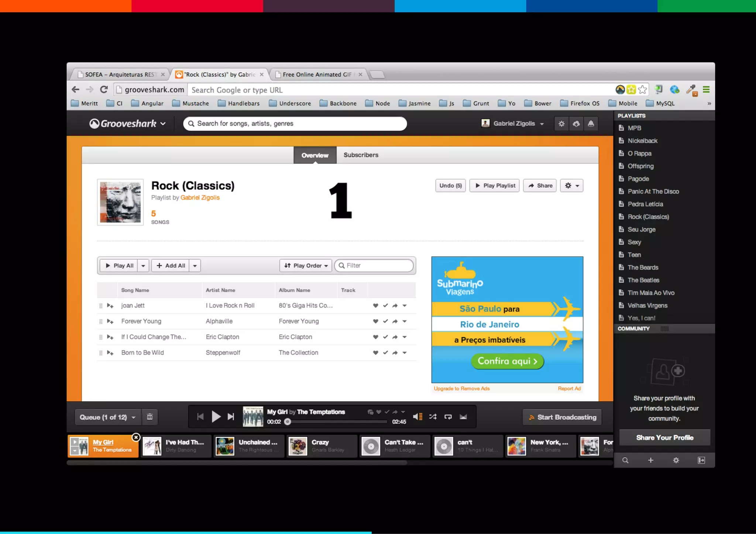Click the Play Playlist button

[495, 186]
